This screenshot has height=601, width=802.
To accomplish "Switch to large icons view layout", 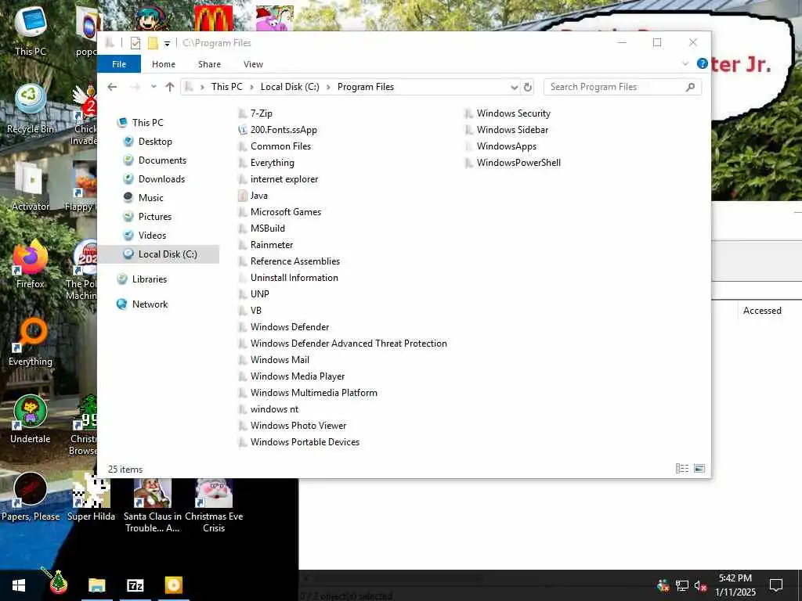I will [699, 469].
